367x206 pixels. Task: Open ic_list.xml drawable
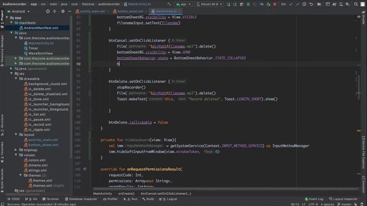[37, 114]
